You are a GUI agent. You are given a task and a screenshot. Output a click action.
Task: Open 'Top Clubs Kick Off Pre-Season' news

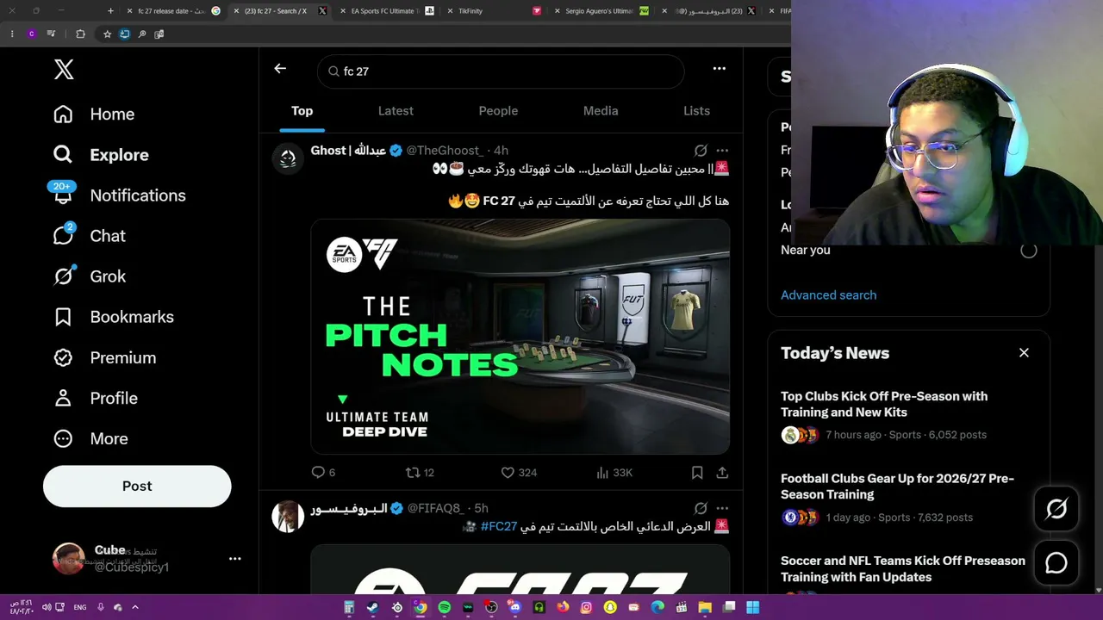pos(884,404)
